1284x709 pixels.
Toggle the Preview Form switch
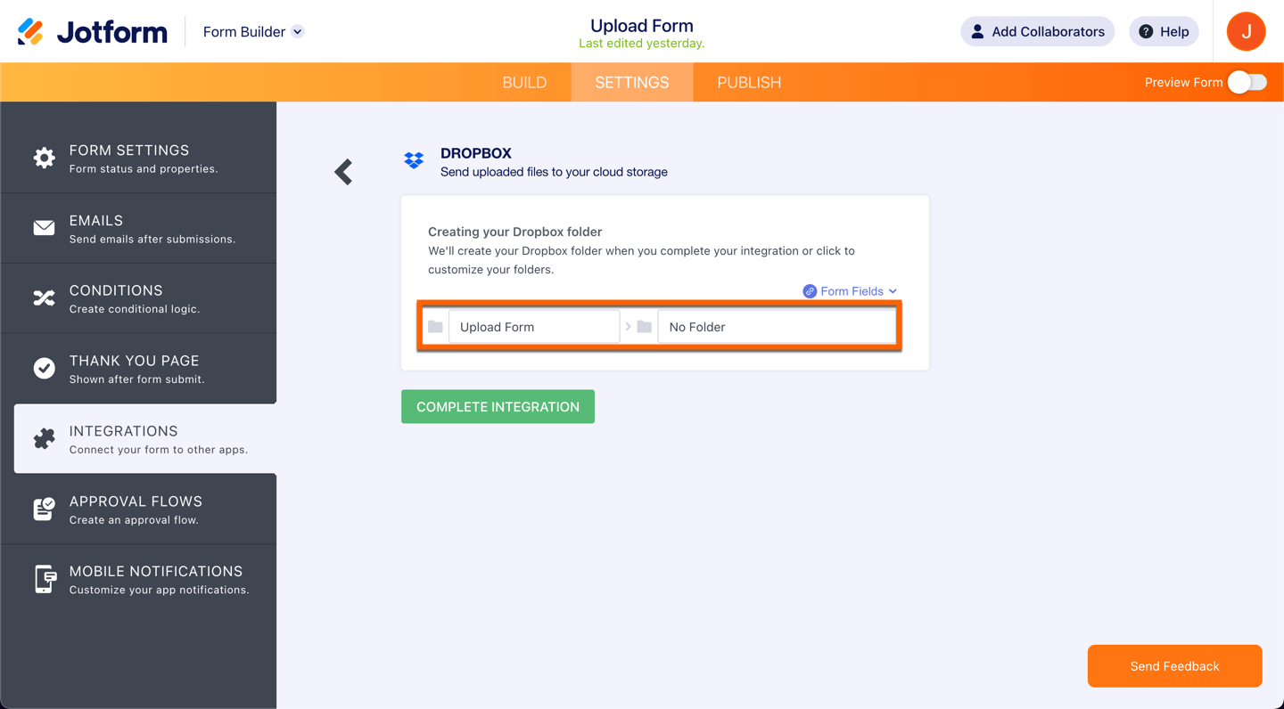point(1247,82)
